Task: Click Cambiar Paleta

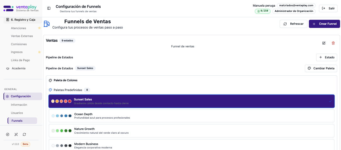Action: tap(321, 68)
